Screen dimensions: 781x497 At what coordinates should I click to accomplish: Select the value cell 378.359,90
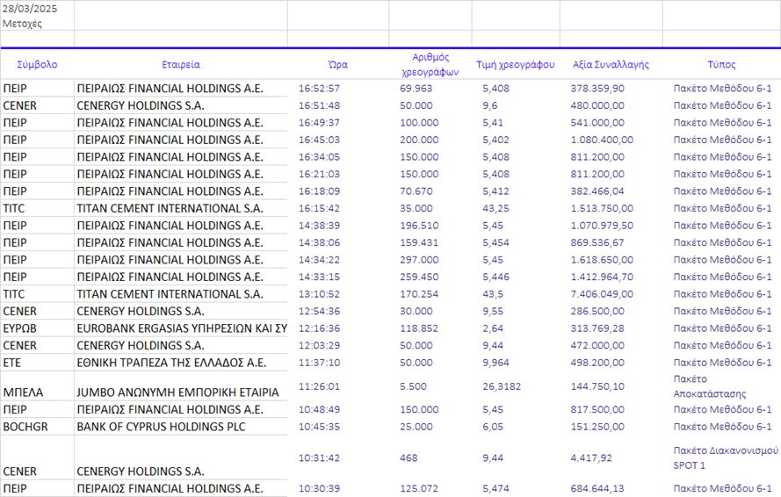597,89
